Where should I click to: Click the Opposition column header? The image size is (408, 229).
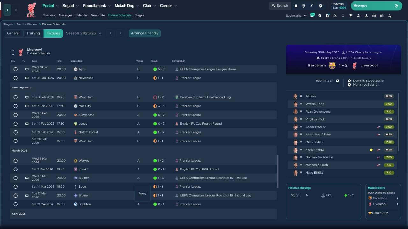pyautogui.click(x=76, y=61)
